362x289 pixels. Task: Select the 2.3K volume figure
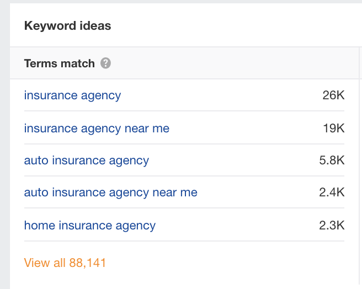pos(332,225)
